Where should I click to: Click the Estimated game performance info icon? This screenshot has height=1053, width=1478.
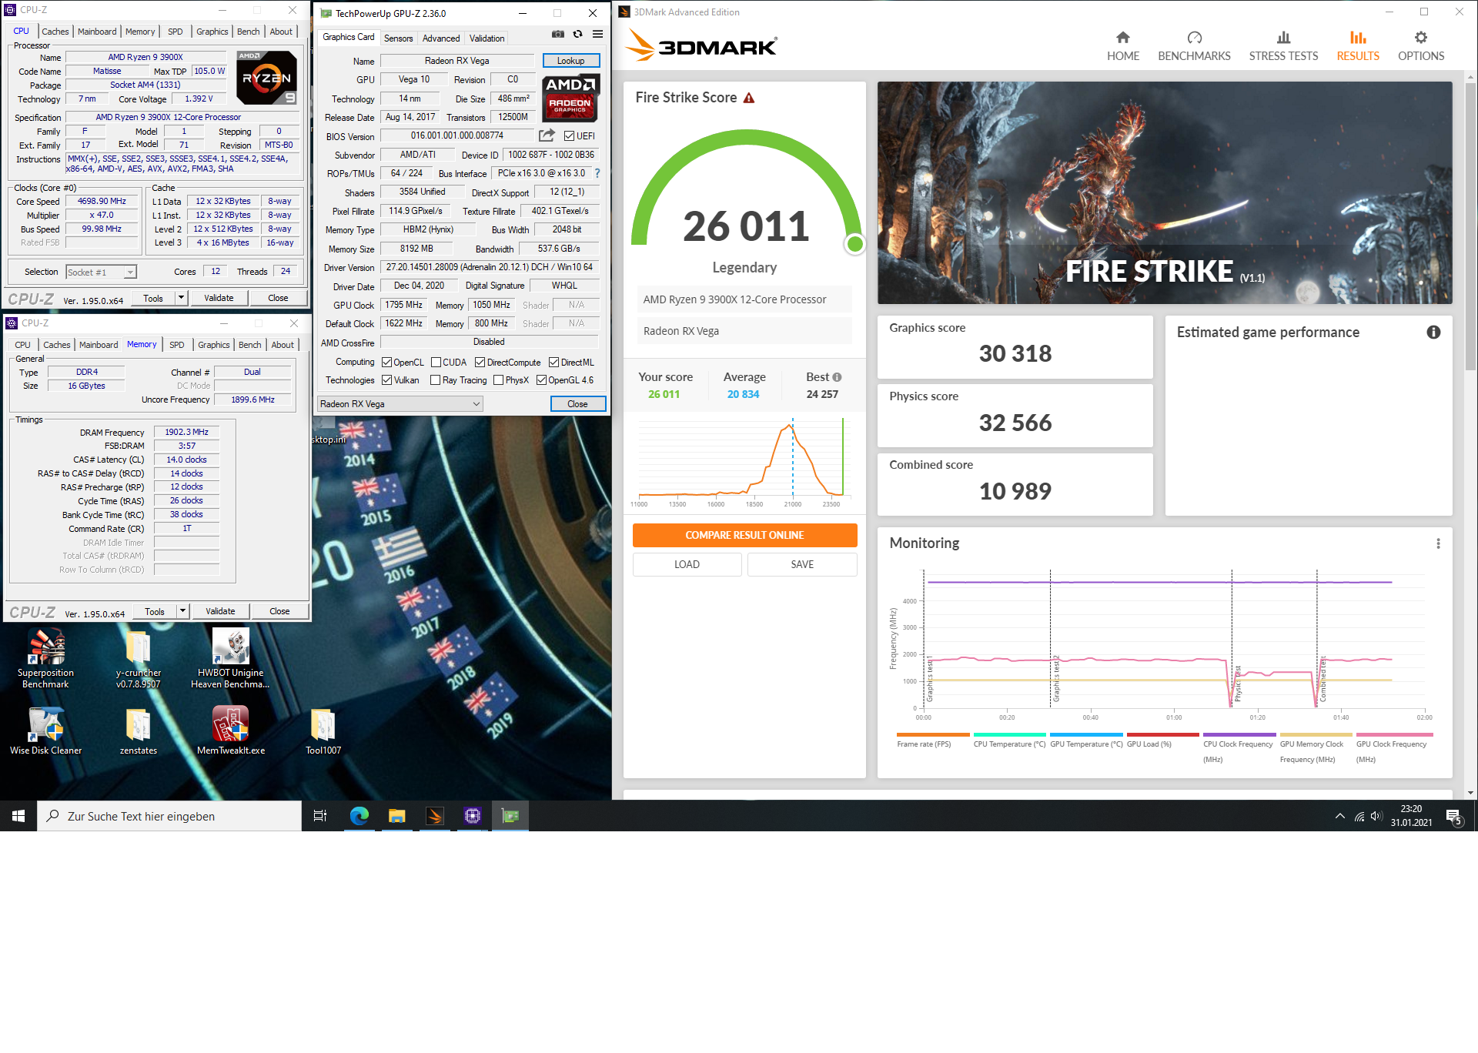tap(1433, 333)
